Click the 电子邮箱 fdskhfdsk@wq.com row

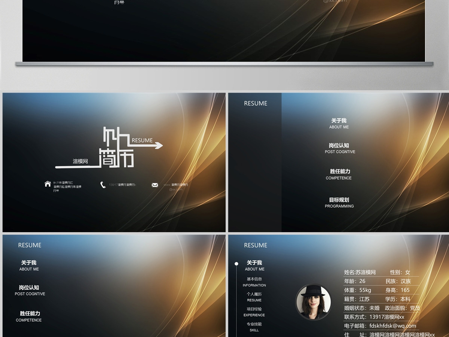tap(380, 326)
